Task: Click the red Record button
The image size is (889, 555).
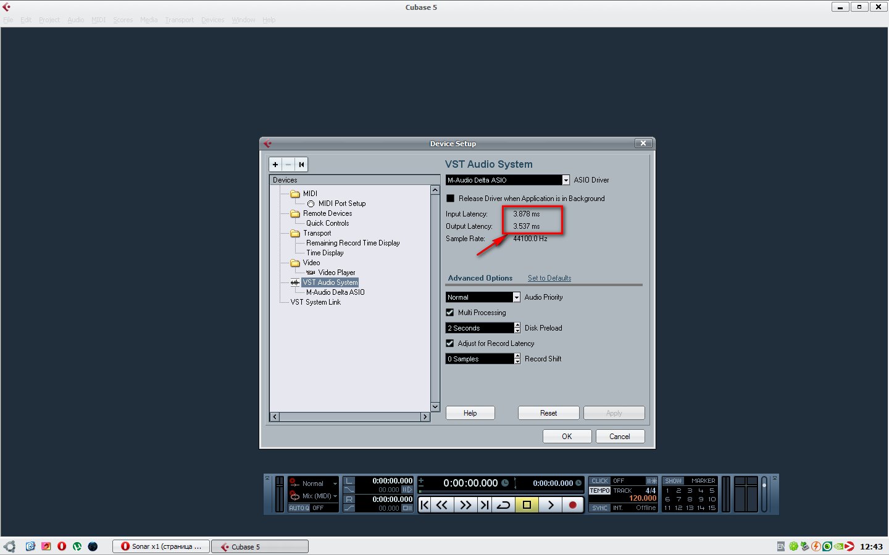Action: click(573, 505)
